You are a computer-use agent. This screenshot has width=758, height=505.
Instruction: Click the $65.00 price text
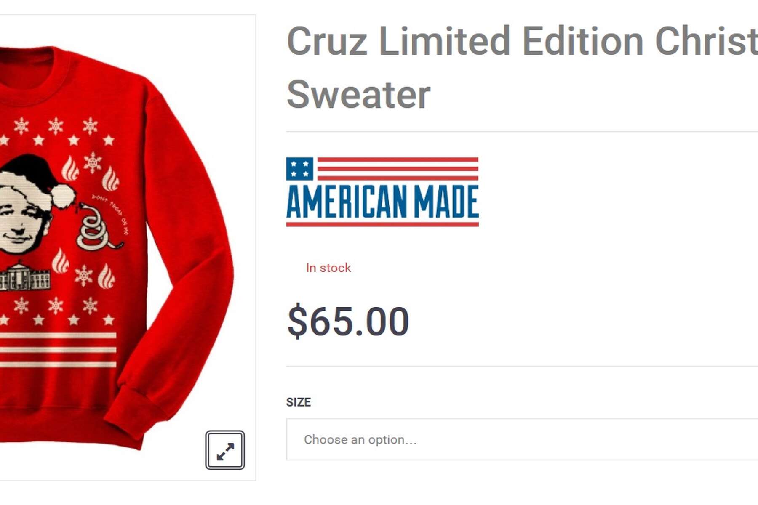pos(348,322)
